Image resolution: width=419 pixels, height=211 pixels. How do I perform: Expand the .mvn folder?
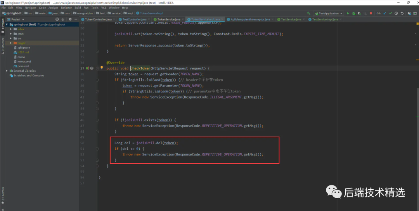tap(11, 34)
